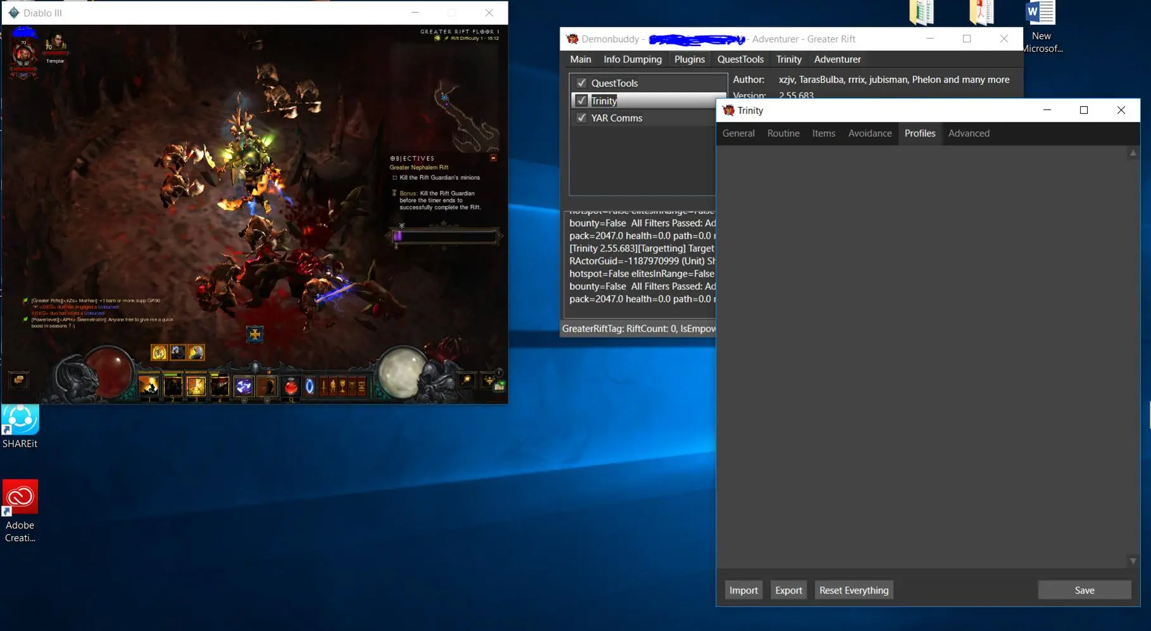Click the Templar follower portrait

(56, 45)
